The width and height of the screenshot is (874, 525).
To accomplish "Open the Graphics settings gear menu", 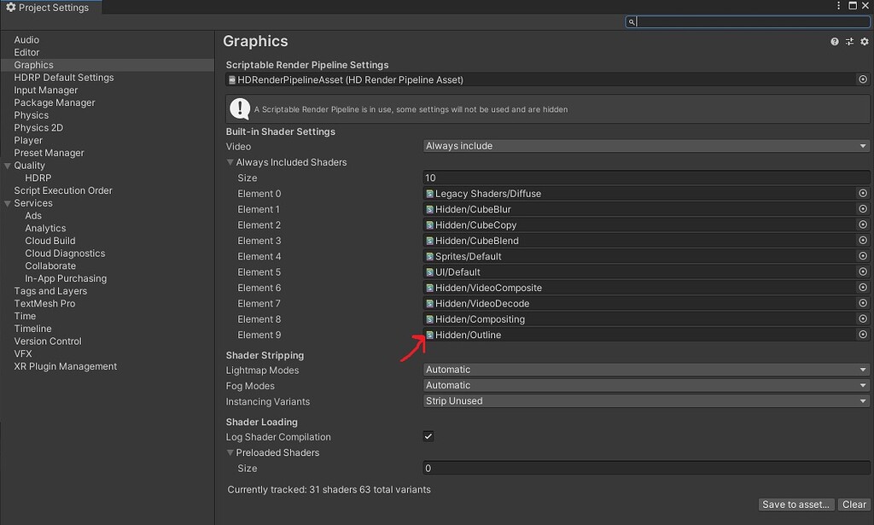I will click(x=864, y=42).
